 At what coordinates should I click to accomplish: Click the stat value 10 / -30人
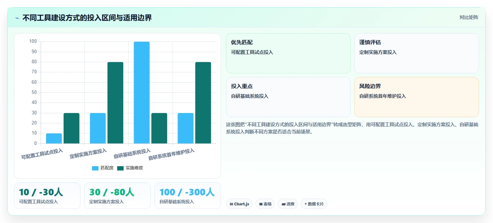tap(41, 192)
